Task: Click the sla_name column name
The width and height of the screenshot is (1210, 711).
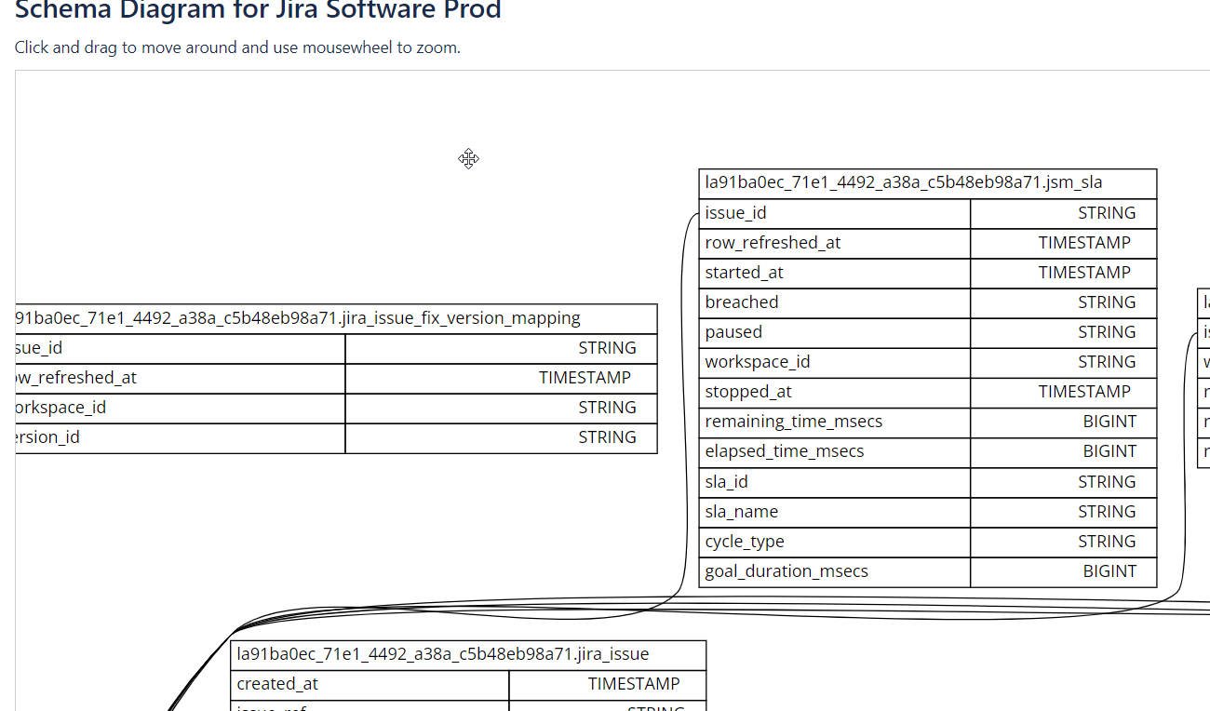Action: [742, 512]
